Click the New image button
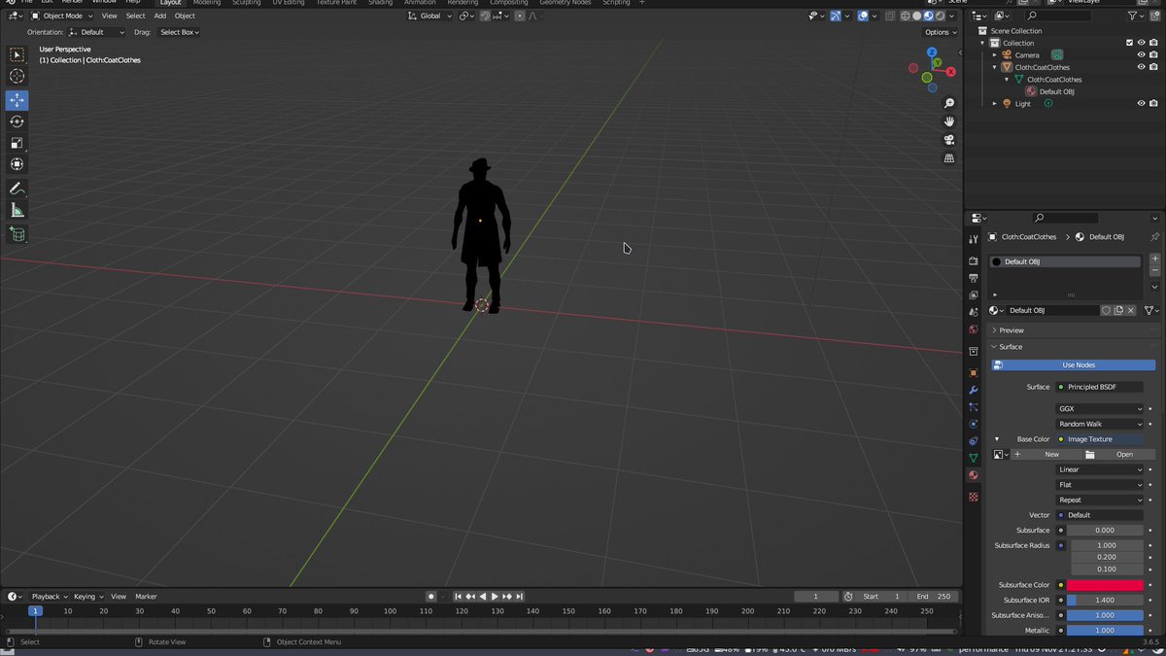The width and height of the screenshot is (1166, 656). 1046,455
